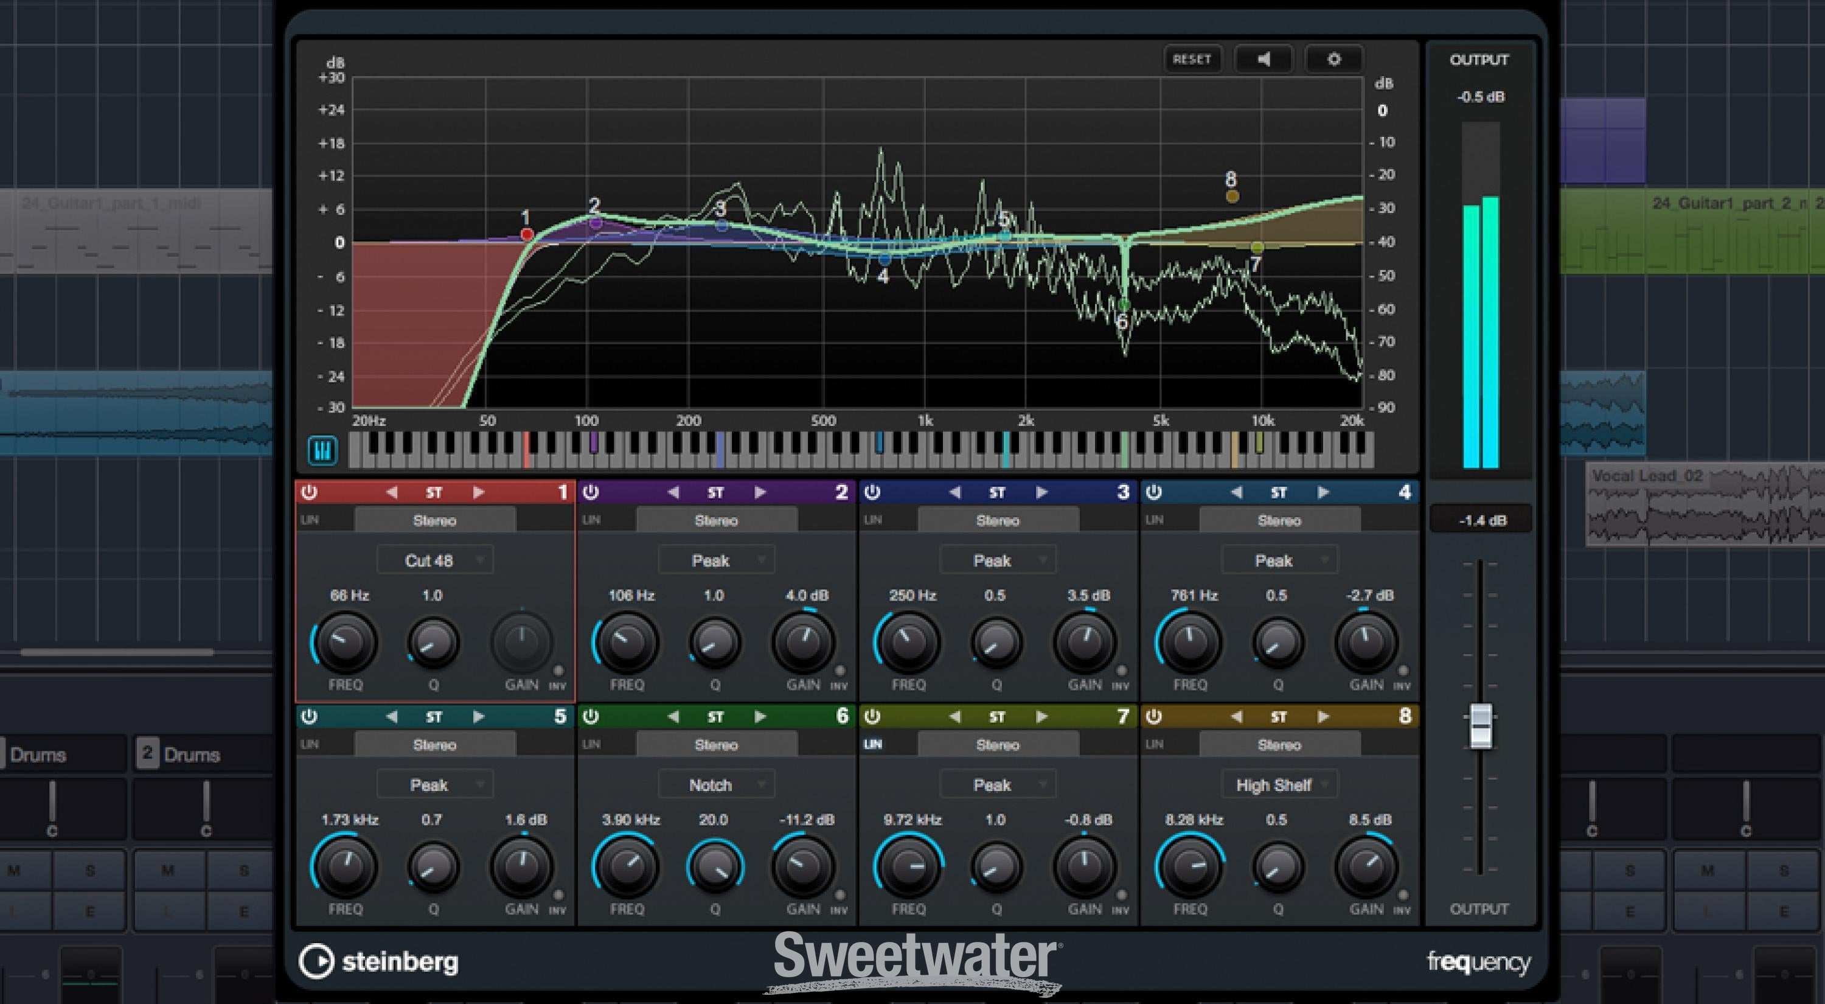Open band 3 Peak filter type dropdown
Viewport: 1825px width, 1004px height.
(x=998, y=560)
